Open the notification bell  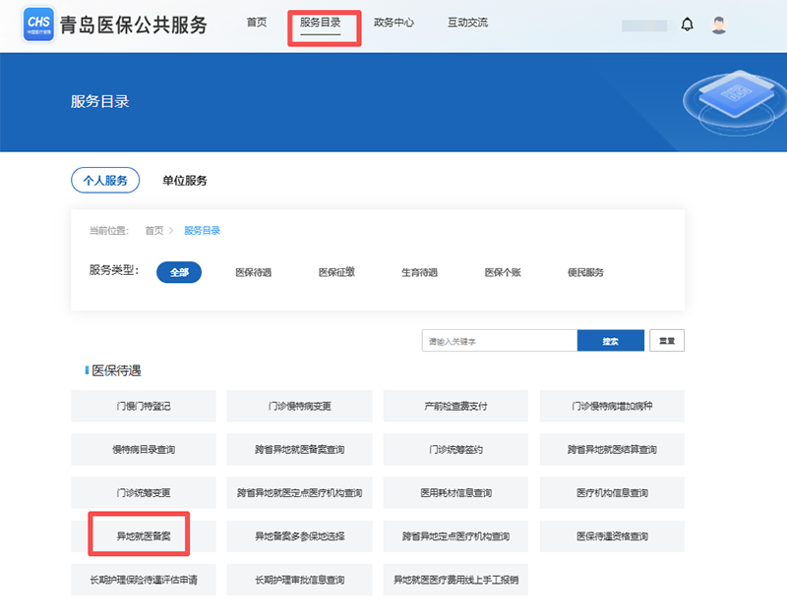point(687,25)
